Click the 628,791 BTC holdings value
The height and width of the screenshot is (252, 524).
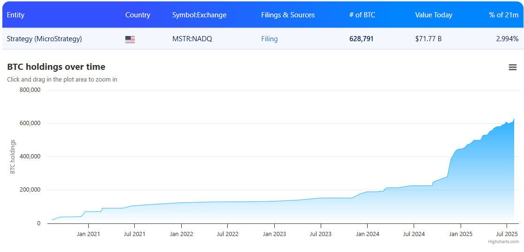click(x=361, y=39)
